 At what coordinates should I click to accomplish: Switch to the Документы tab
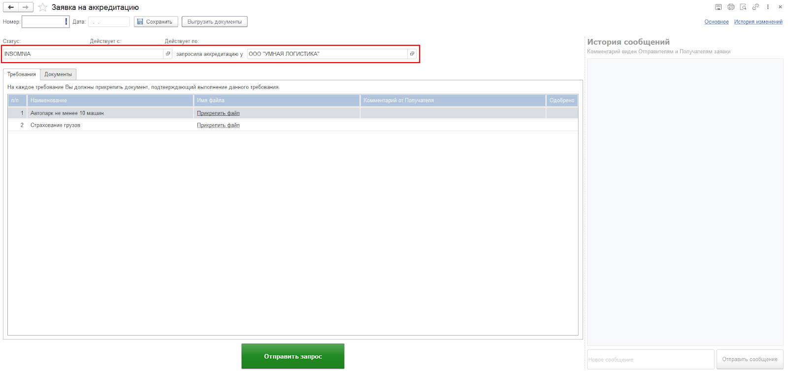(58, 74)
